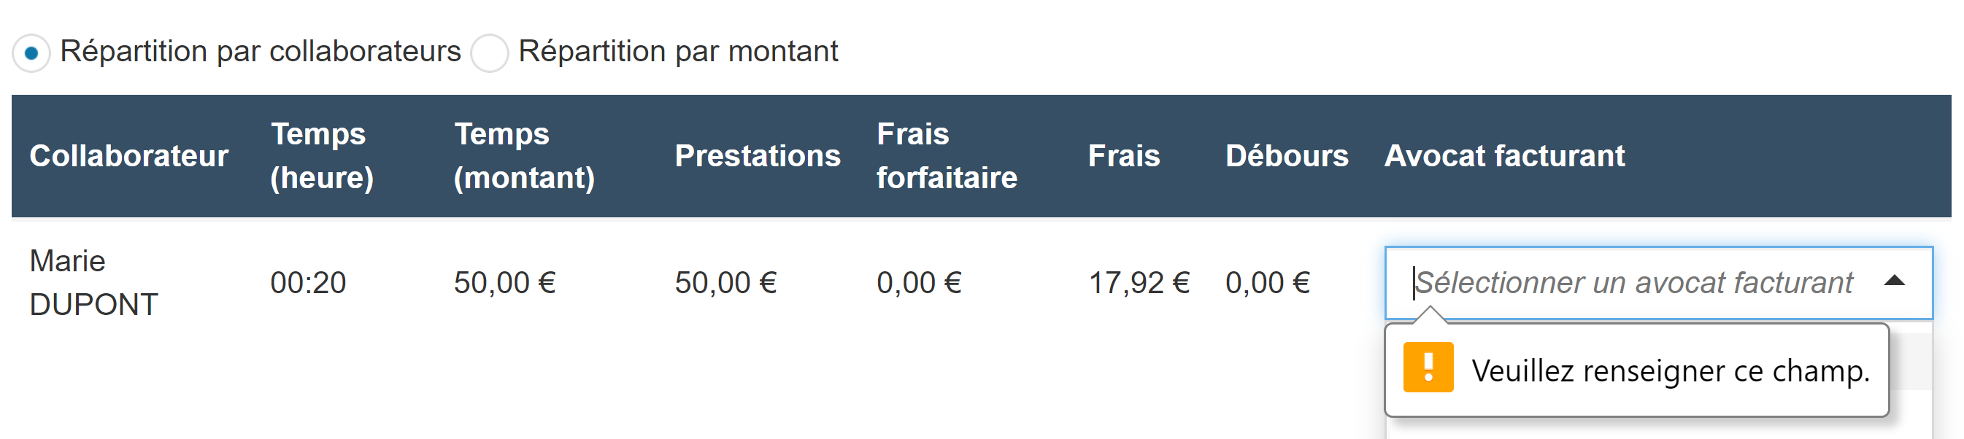Select Répartition par montant radio button
Viewport: 1964px width, 439px height.
[490, 53]
